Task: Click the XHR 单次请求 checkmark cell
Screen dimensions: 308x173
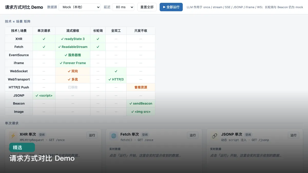Action: (x=44, y=39)
